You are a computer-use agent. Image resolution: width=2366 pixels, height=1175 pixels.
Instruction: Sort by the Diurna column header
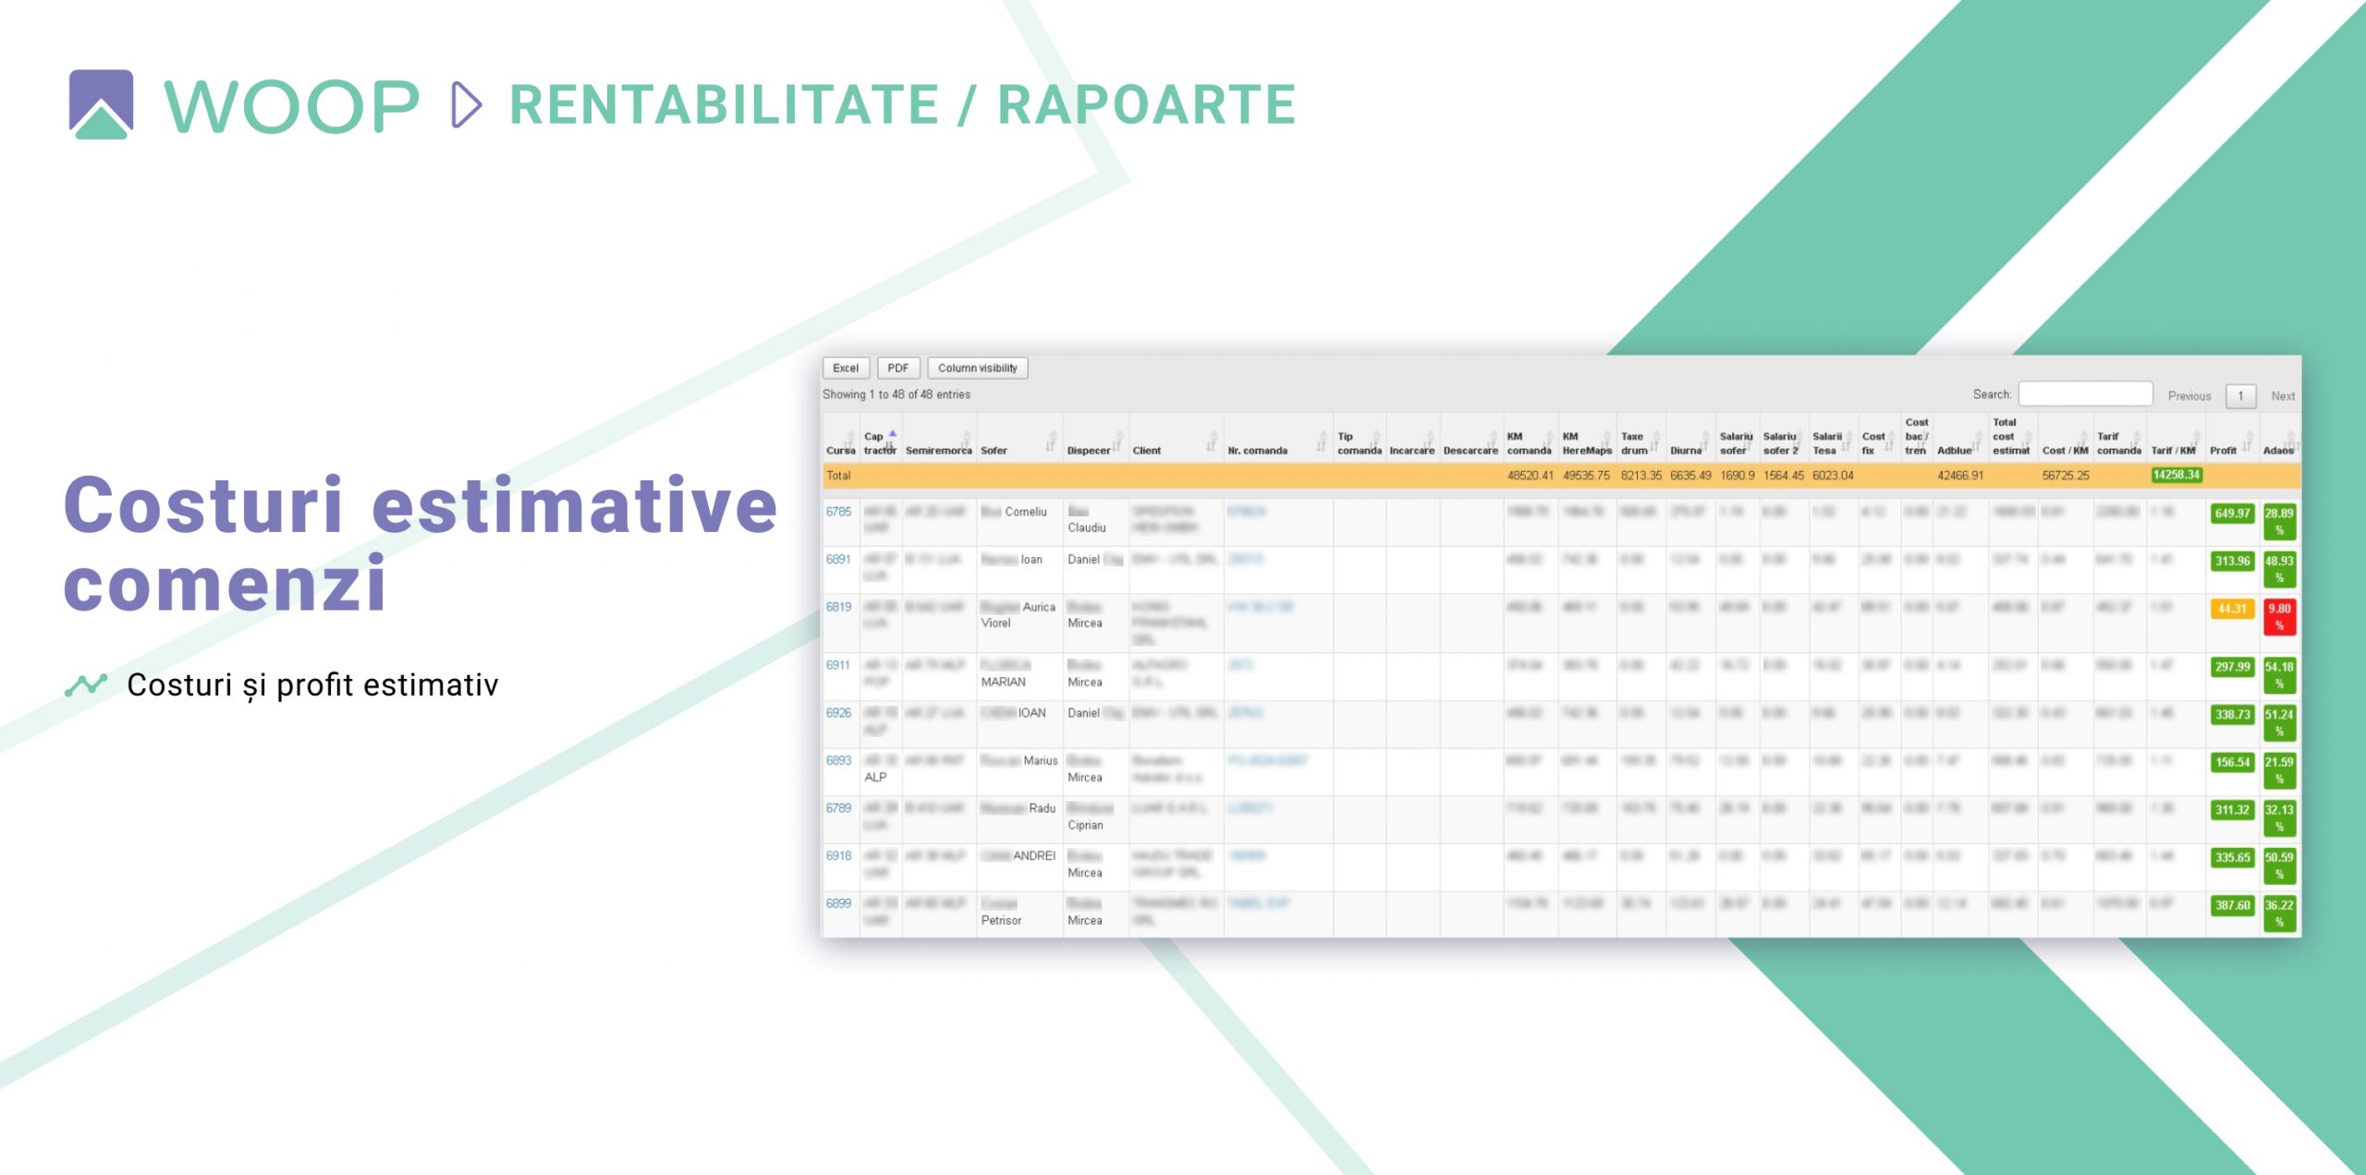(1690, 438)
